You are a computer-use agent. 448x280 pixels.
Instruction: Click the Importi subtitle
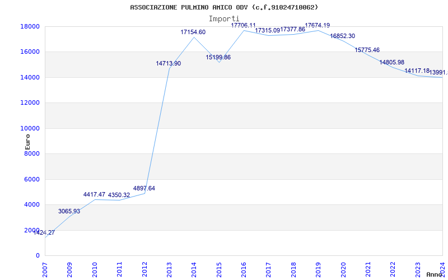(224, 19)
